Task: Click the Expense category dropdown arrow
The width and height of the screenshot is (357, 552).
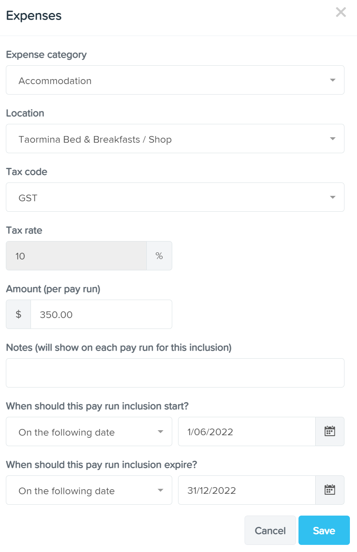Action: (333, 80)
